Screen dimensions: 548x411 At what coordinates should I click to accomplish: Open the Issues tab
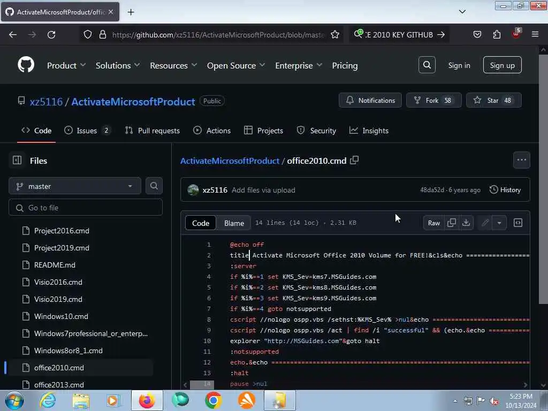pos(87,131)
